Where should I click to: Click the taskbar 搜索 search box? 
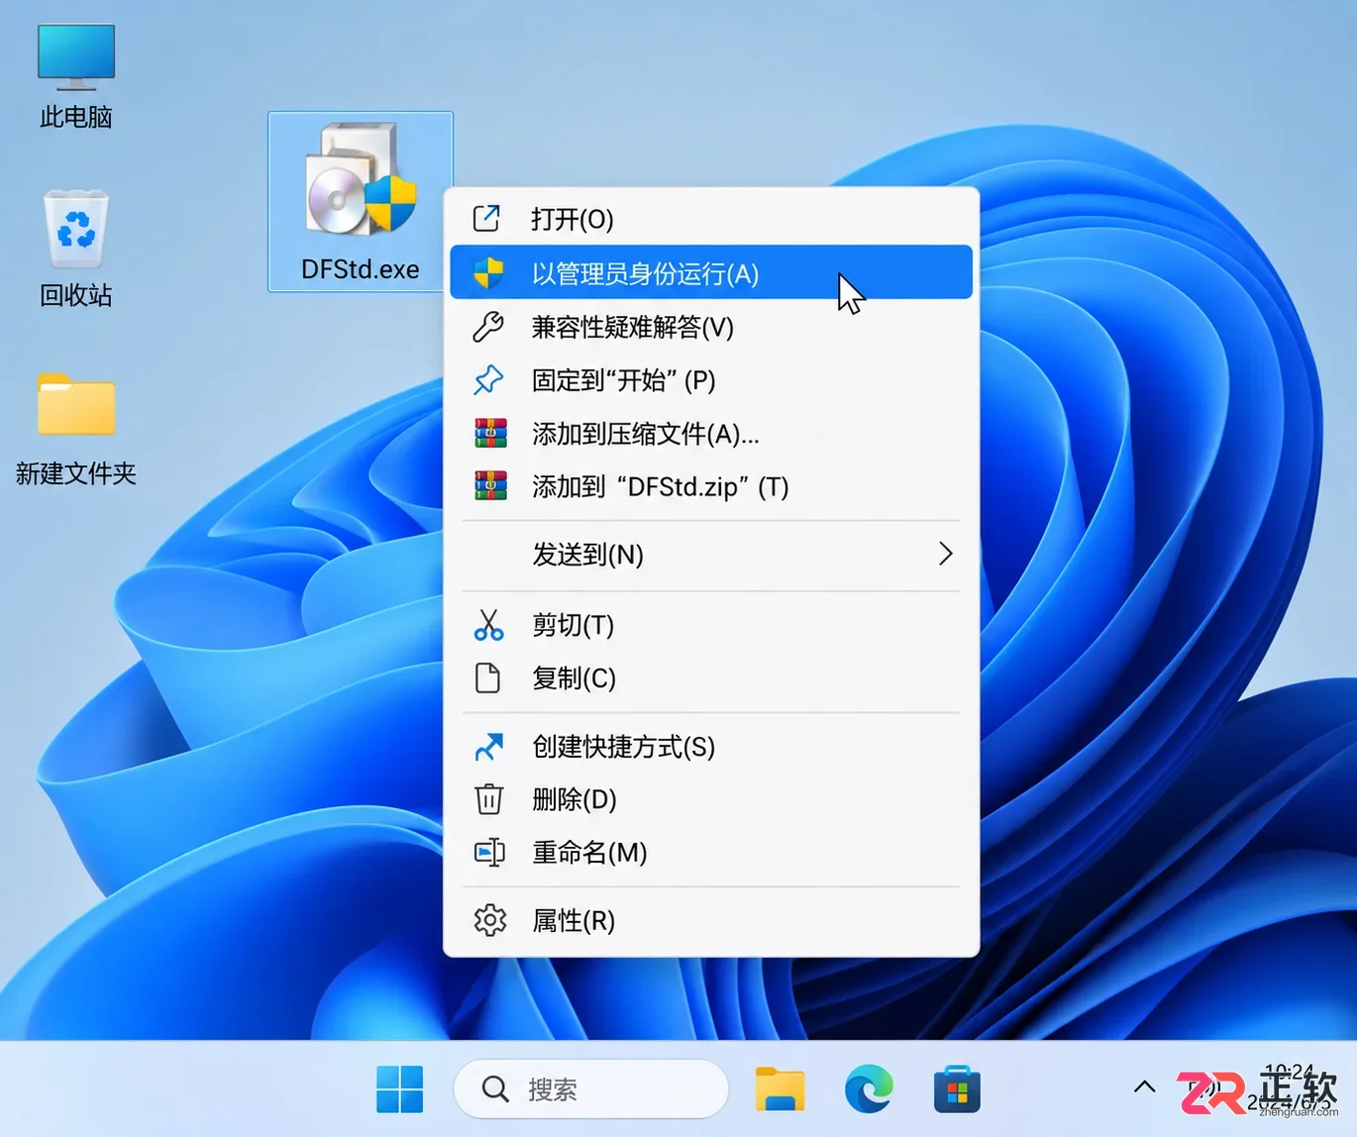590,1089
